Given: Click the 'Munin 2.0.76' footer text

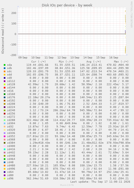Looking at the screenshot, I should pyautogui.click(x=67, y=185).
